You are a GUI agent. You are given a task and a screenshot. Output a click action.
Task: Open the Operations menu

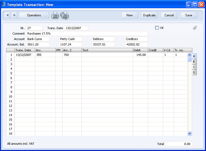(x=34, y=15)
